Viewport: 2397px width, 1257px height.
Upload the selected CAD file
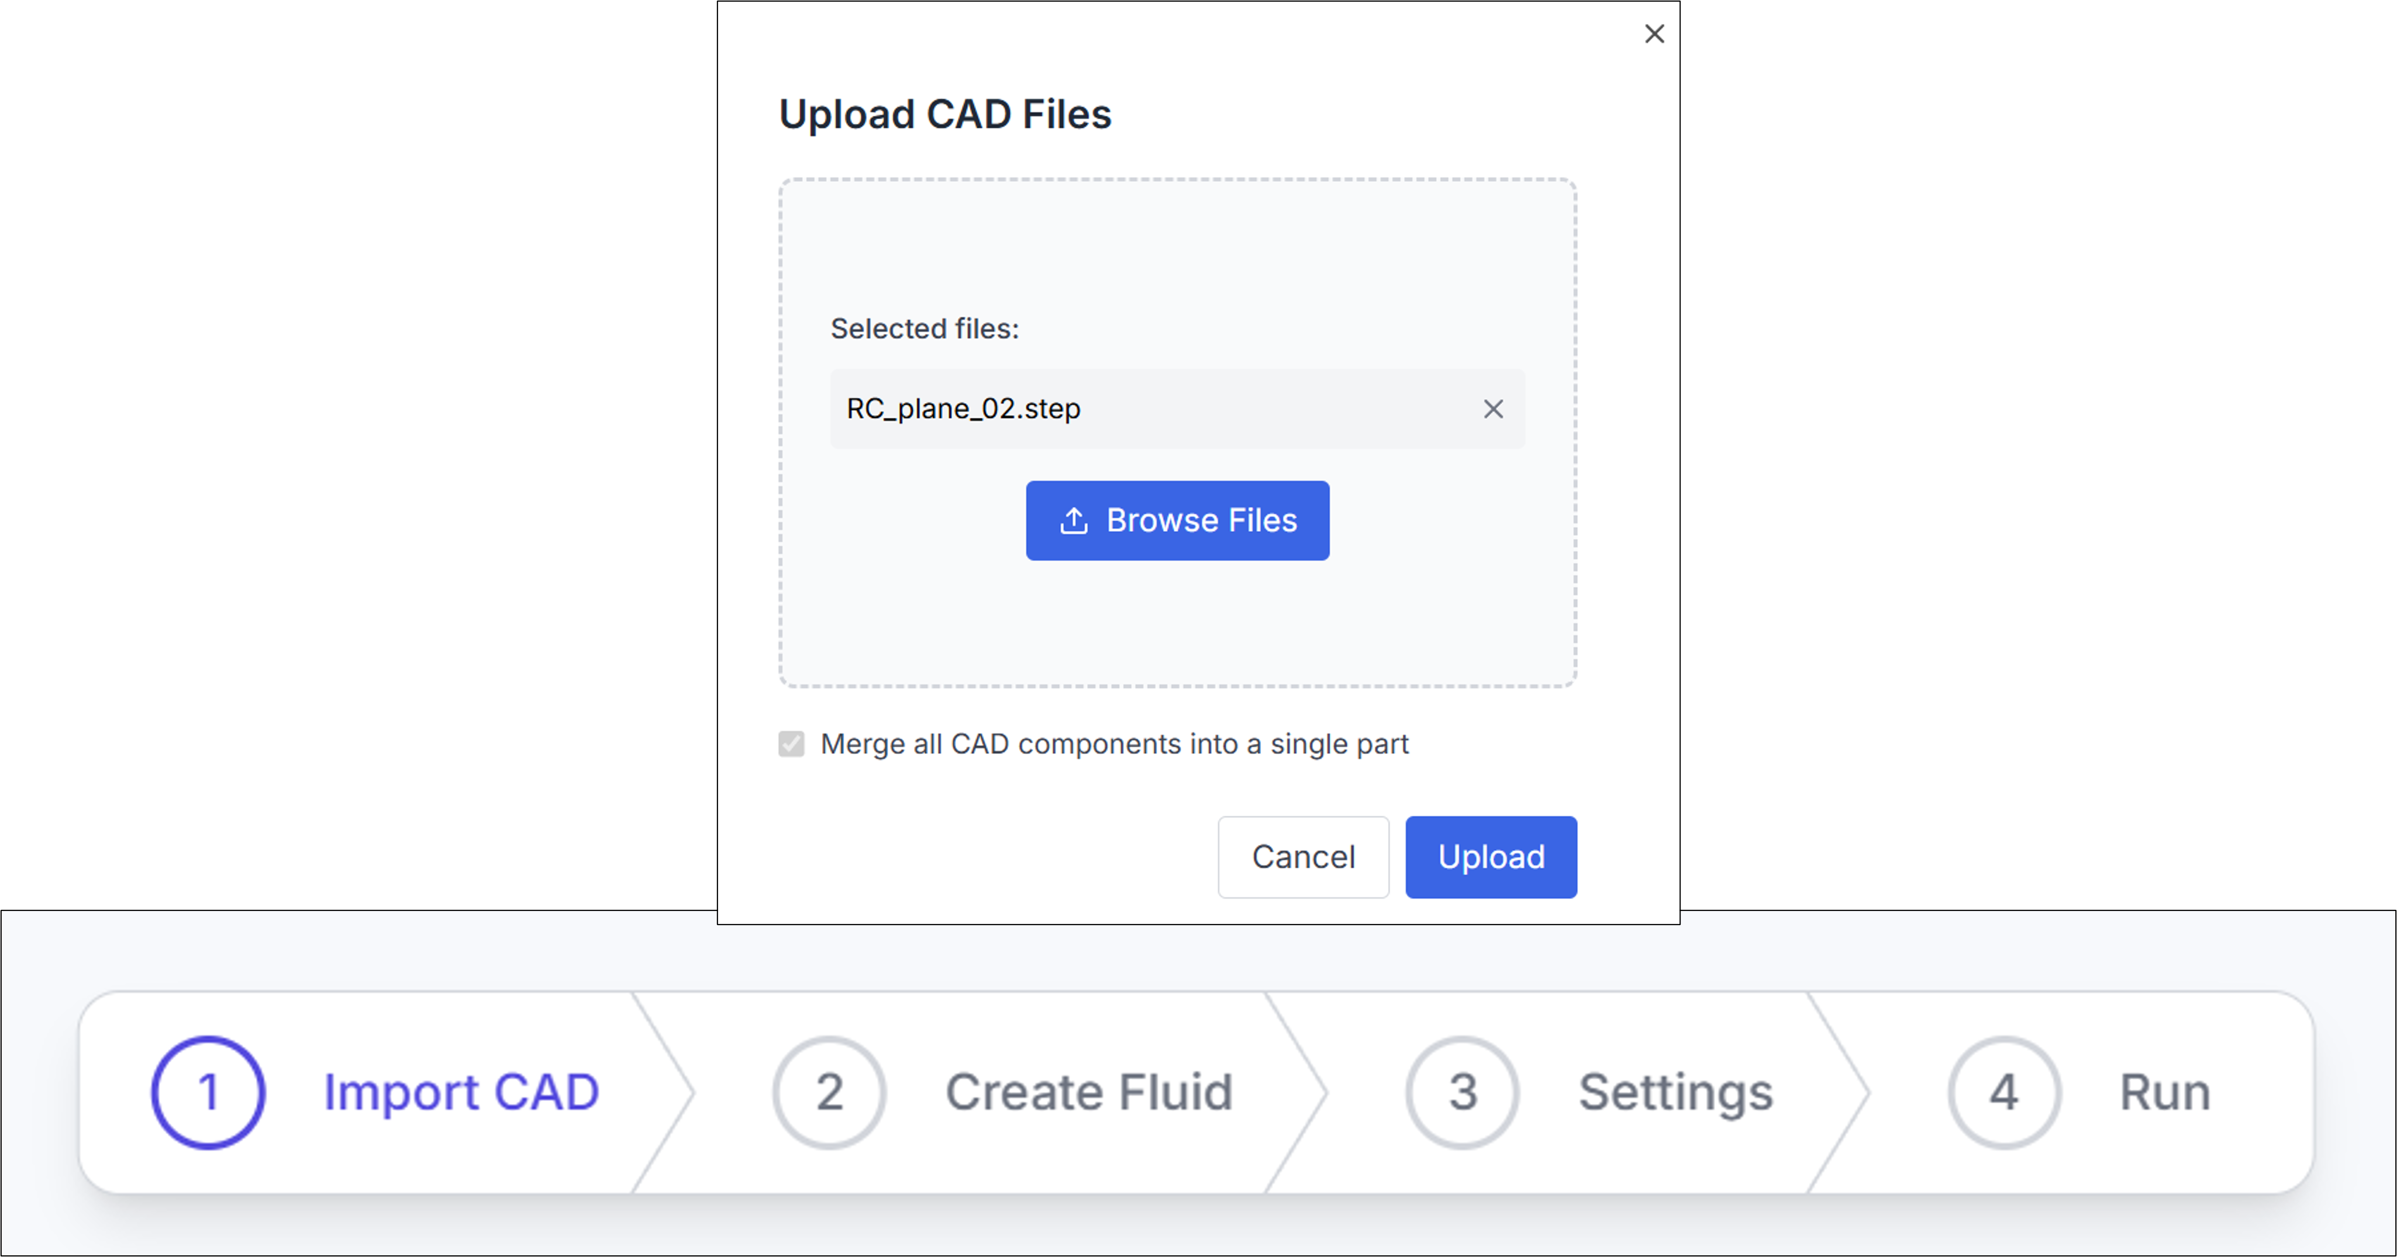pos(1490,856)
